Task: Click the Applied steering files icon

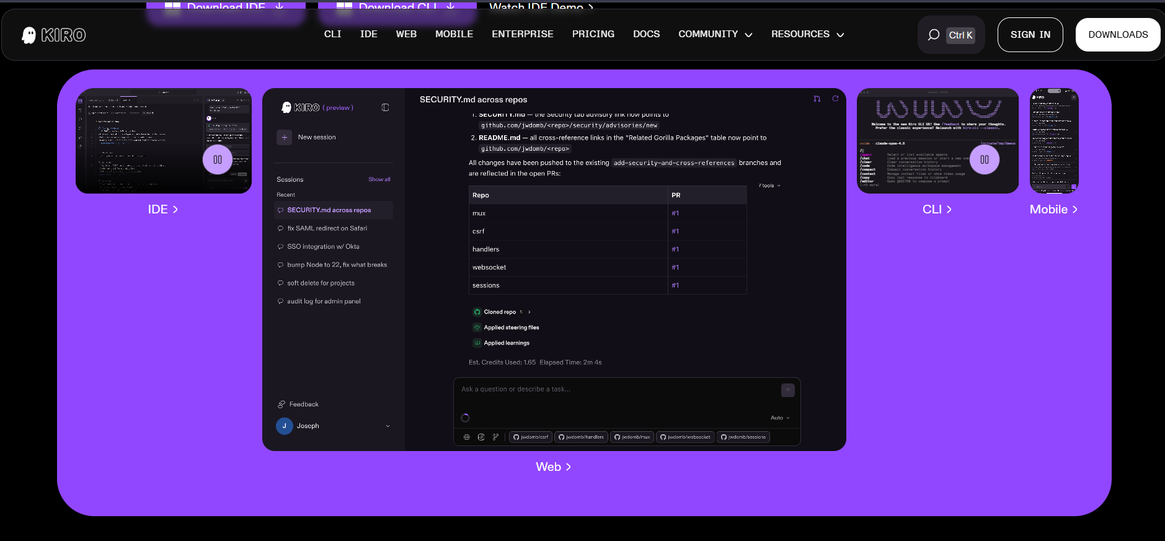Action: click(477, 328)
